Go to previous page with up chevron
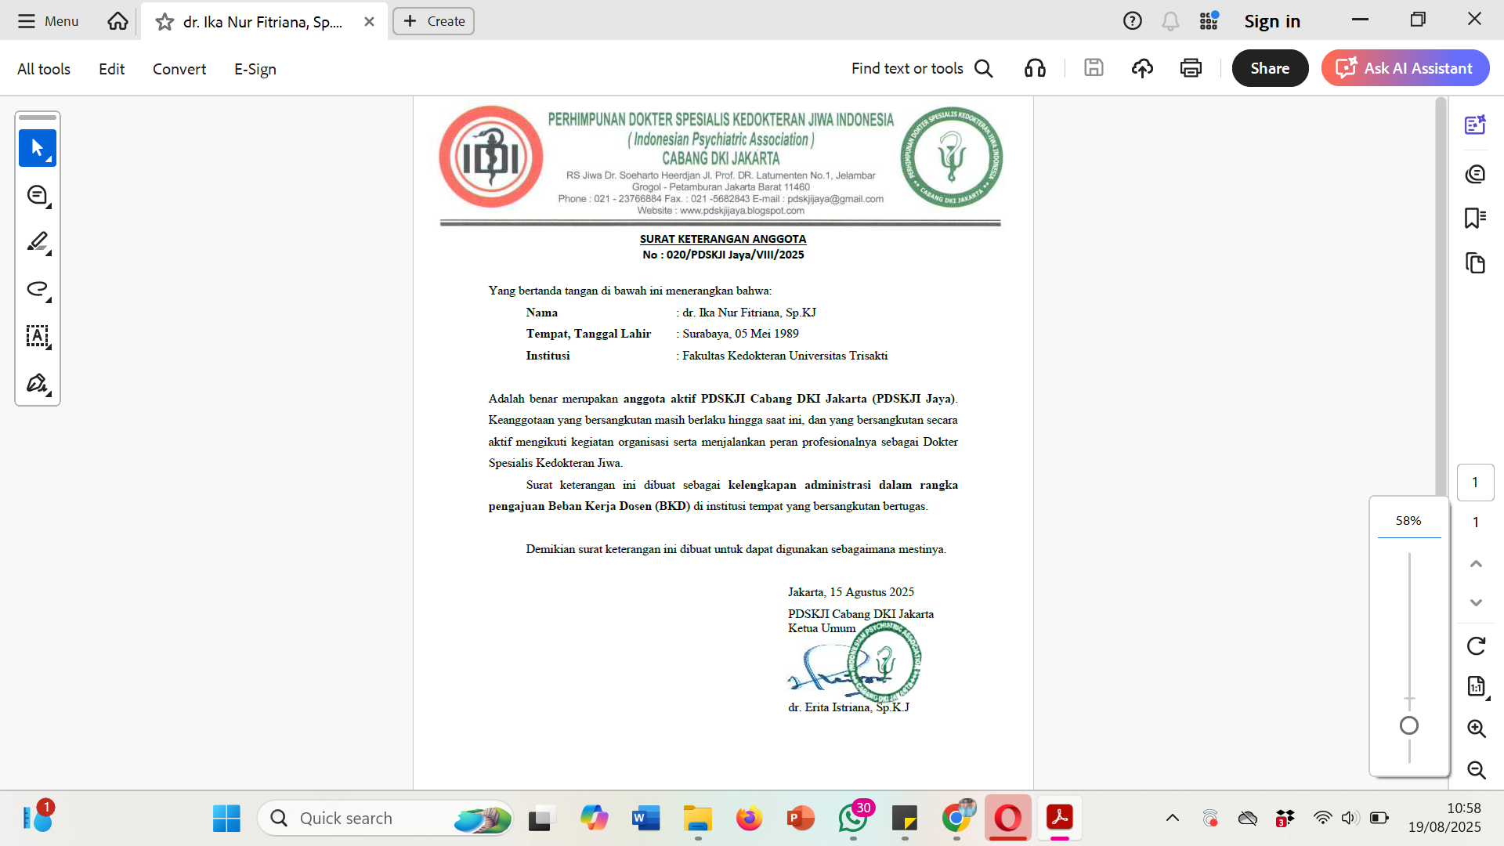This screenshot has width=1504, height=846. click(x=1476, y=564)
